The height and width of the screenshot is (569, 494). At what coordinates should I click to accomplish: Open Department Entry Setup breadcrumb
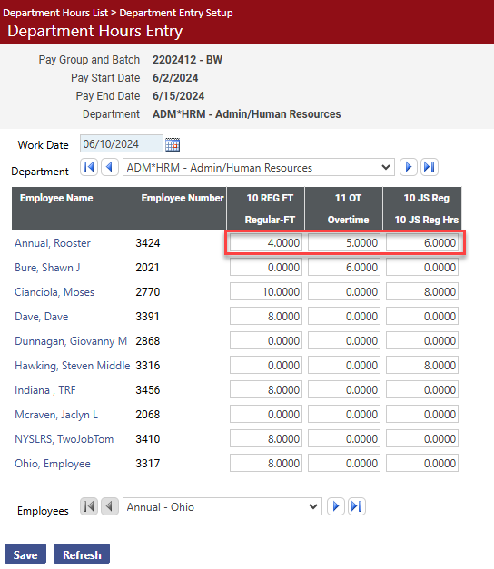coord(176,13)
